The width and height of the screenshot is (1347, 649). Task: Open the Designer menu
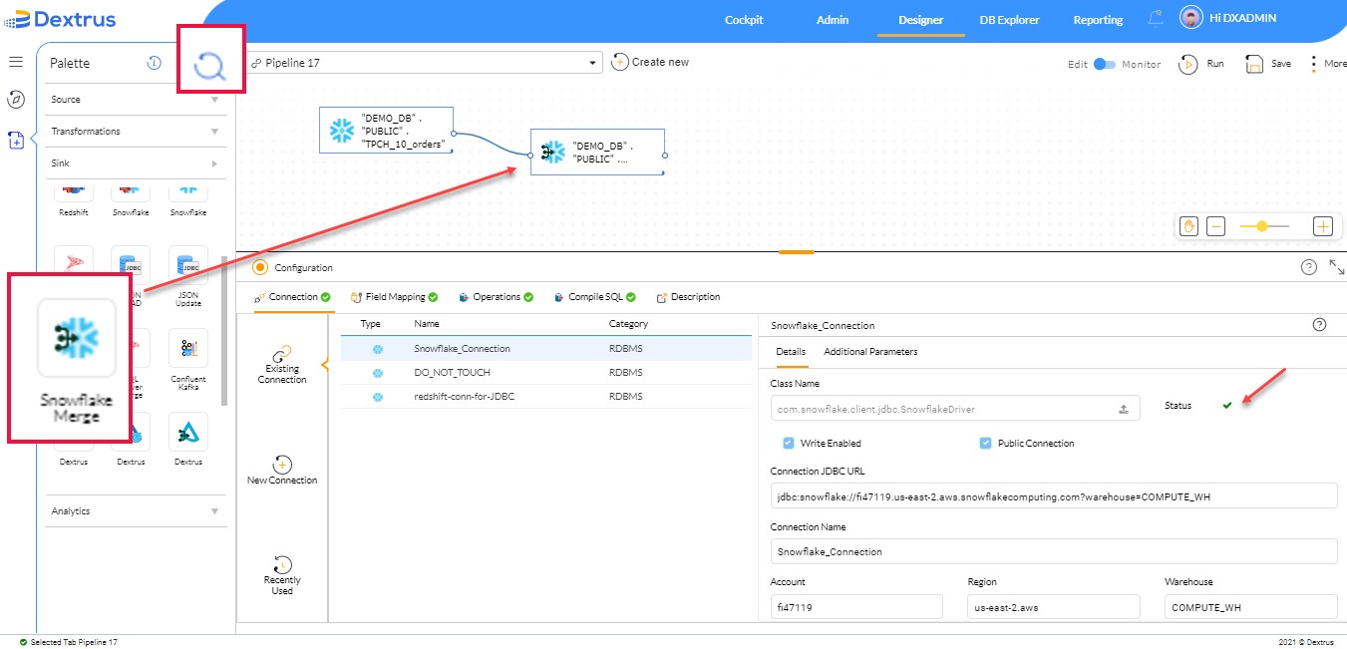pos(921,19)
